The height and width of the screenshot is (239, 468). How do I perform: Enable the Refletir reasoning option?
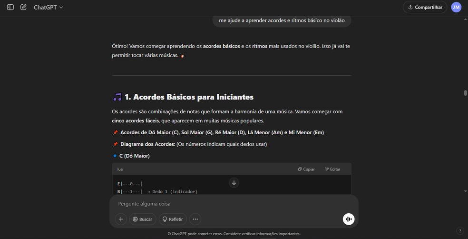[x=173, y=219]
